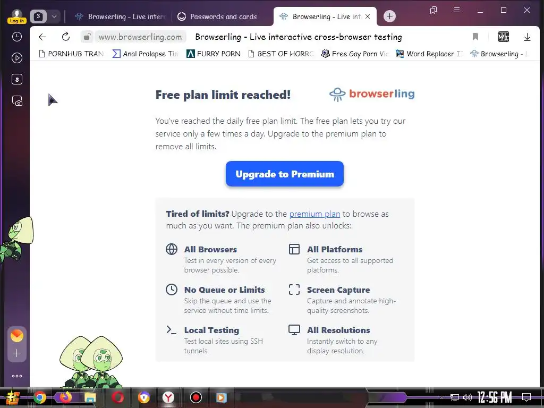The width and height of the screenshot is (544, 408).
Task: Click the 'Local Testing' heading text
Action: tap(211, 330)
